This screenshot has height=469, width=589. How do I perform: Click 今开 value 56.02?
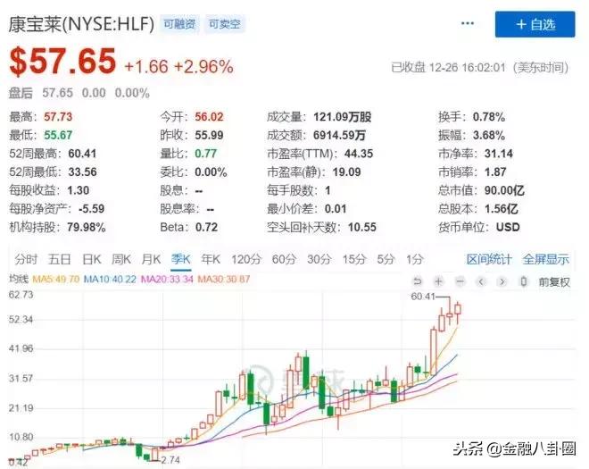click(209, 117)
